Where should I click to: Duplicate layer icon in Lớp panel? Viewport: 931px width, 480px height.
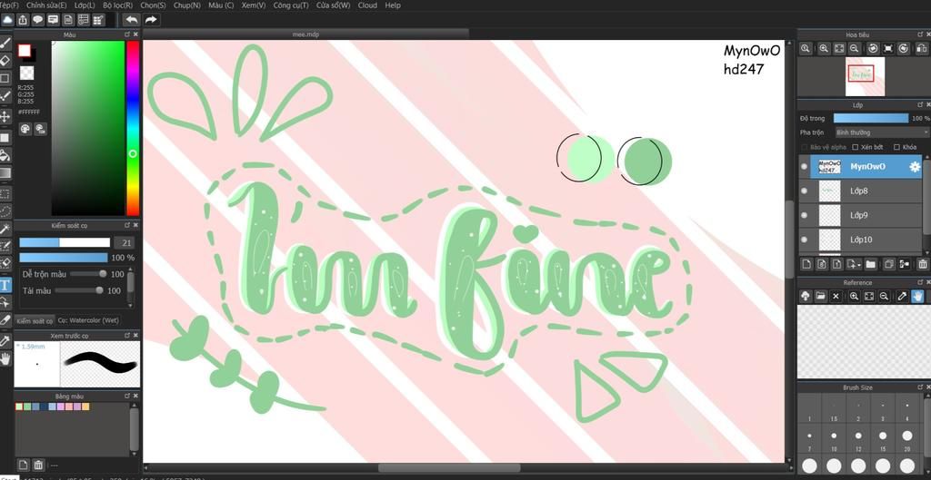click(x=889, y=264)
